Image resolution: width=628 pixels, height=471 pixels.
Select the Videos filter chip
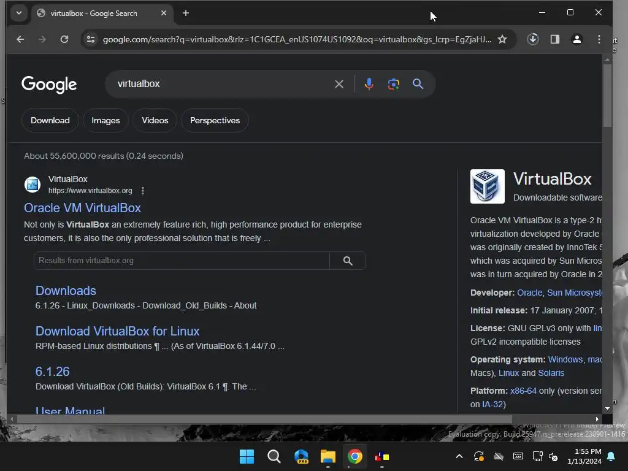point(155,120)
